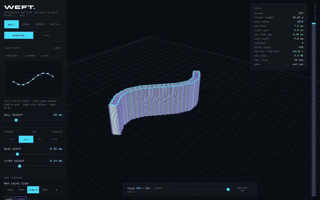Choose the 8 web layer type

pyautogui.click(x=56, y=190)
